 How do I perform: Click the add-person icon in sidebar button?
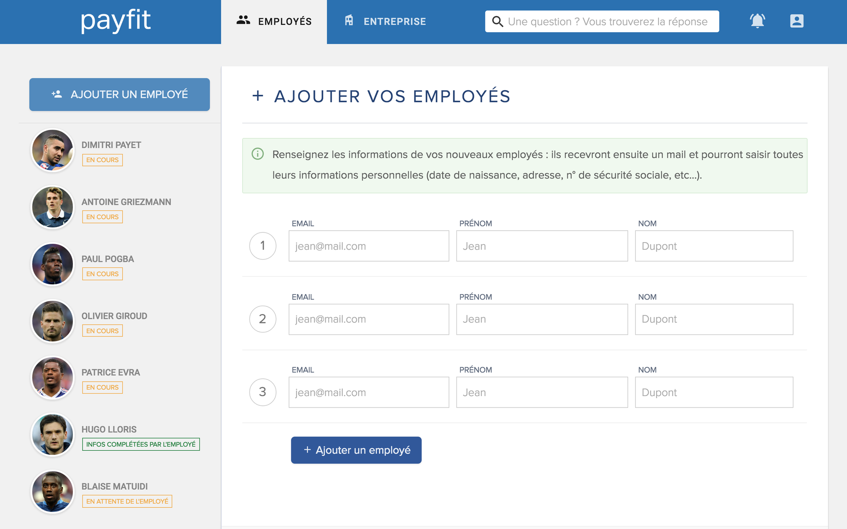click(x=57, y=94)
